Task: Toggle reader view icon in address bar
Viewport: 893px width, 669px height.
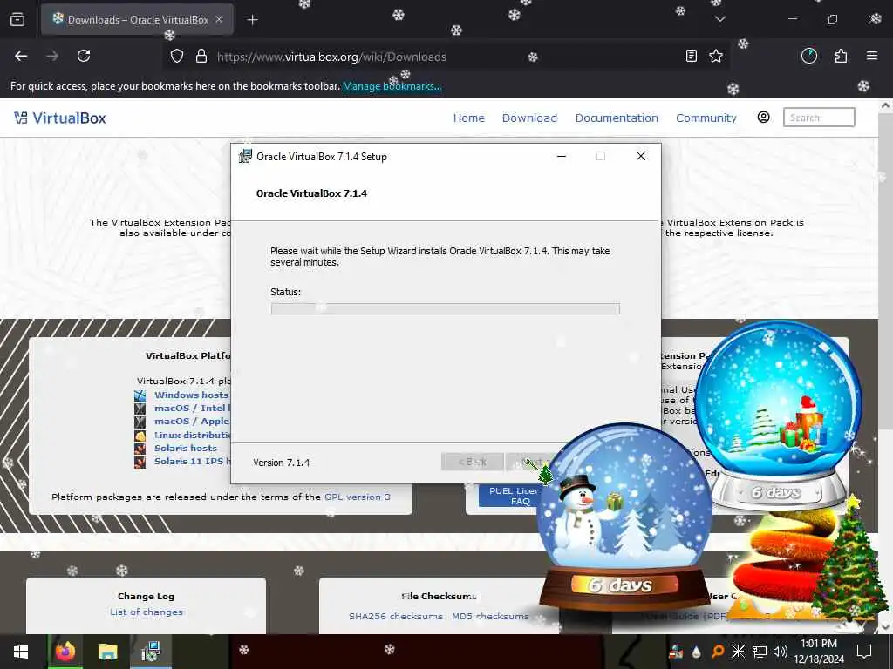Action: [691, 56]
